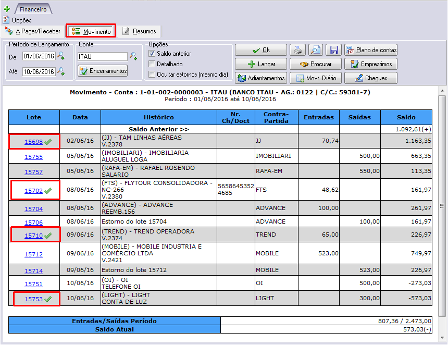The width and height of the screenshot is (448, 345).
Task: Click green checkmark beside lote 15753
Action: point(48,299)
